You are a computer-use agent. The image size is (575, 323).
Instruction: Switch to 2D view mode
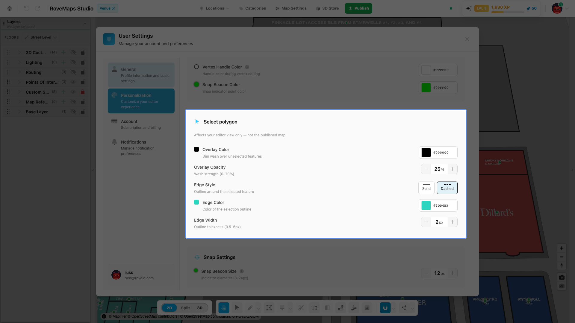point(169,308)
